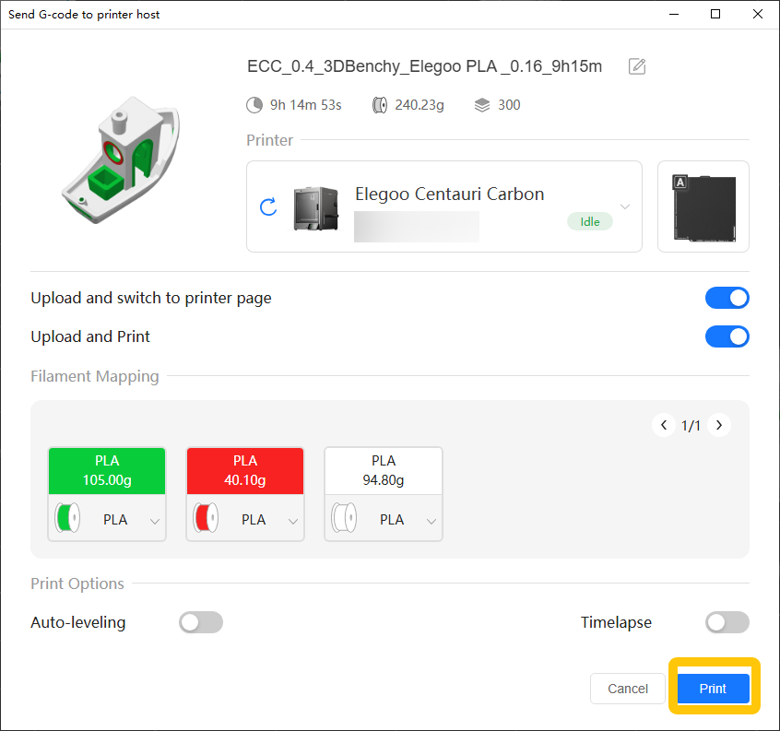Click the white PLA 94.80g color header
The width and height of the screenshot is (780, 731).
pyautogui.click(x=384, y=470)
